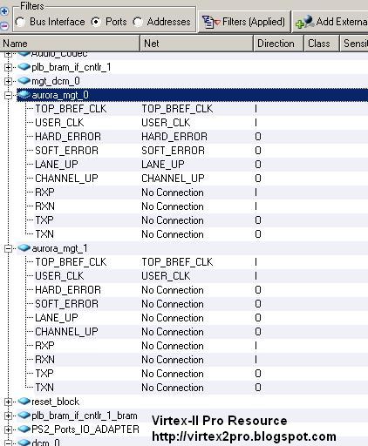
Task: Click the PS2_Ports_IO_ADAPTER chip icon
Action: pyautogui.click(x=24, y=429)
